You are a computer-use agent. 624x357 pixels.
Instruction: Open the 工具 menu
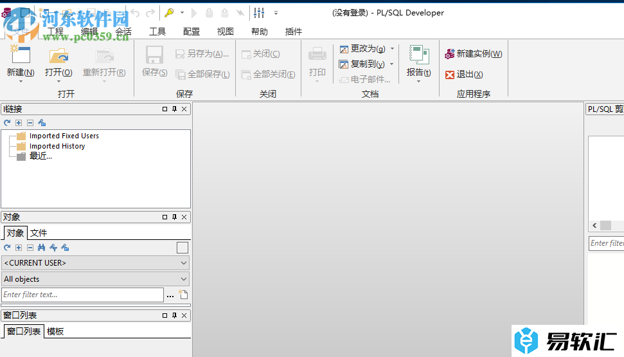157,32
